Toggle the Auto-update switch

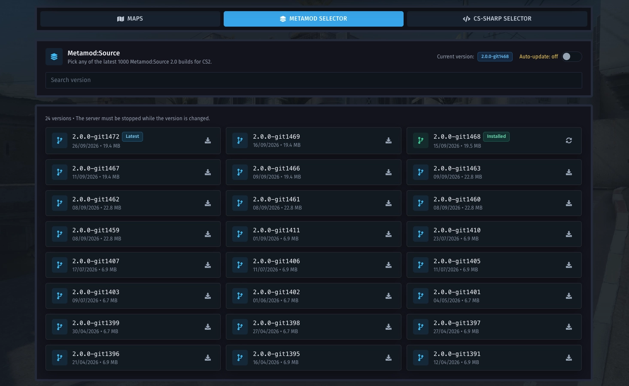[x=572, y=57]
